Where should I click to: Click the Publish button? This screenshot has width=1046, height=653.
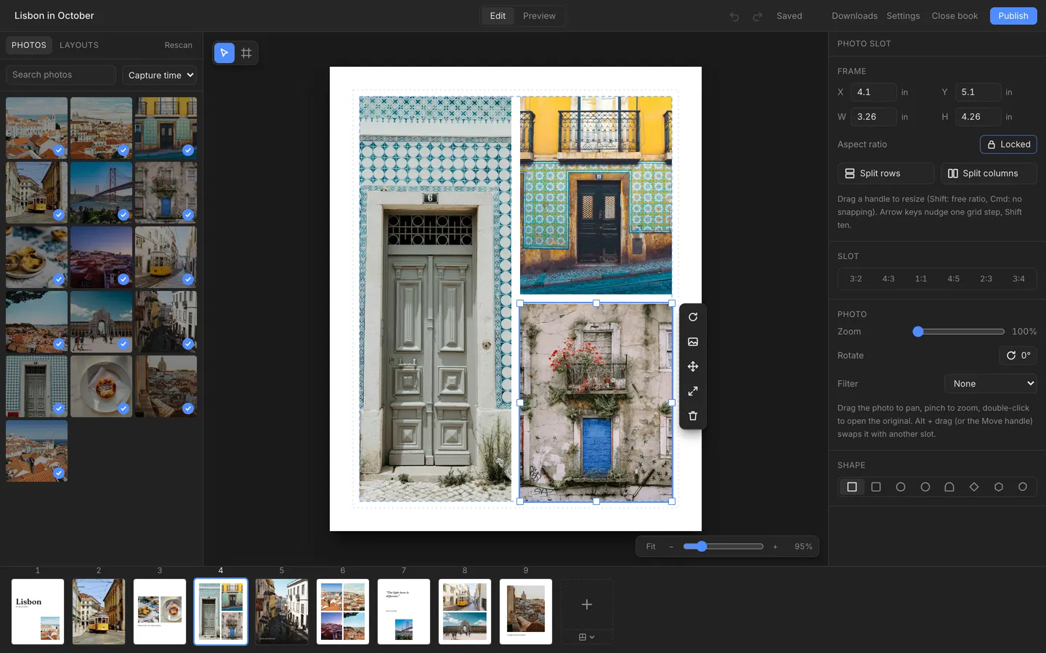(1013, 16)
